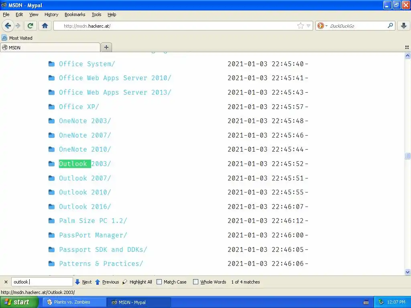Click folder icon beside Office XP/

tap(52, 107)
